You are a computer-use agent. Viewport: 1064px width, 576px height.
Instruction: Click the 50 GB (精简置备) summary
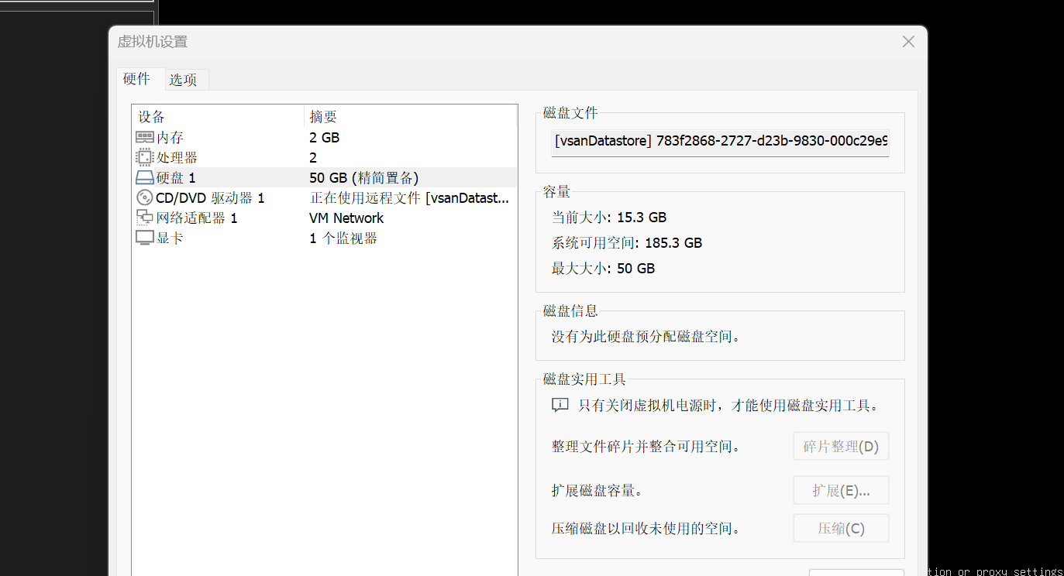pyautogui.click(x=364, y=178)
